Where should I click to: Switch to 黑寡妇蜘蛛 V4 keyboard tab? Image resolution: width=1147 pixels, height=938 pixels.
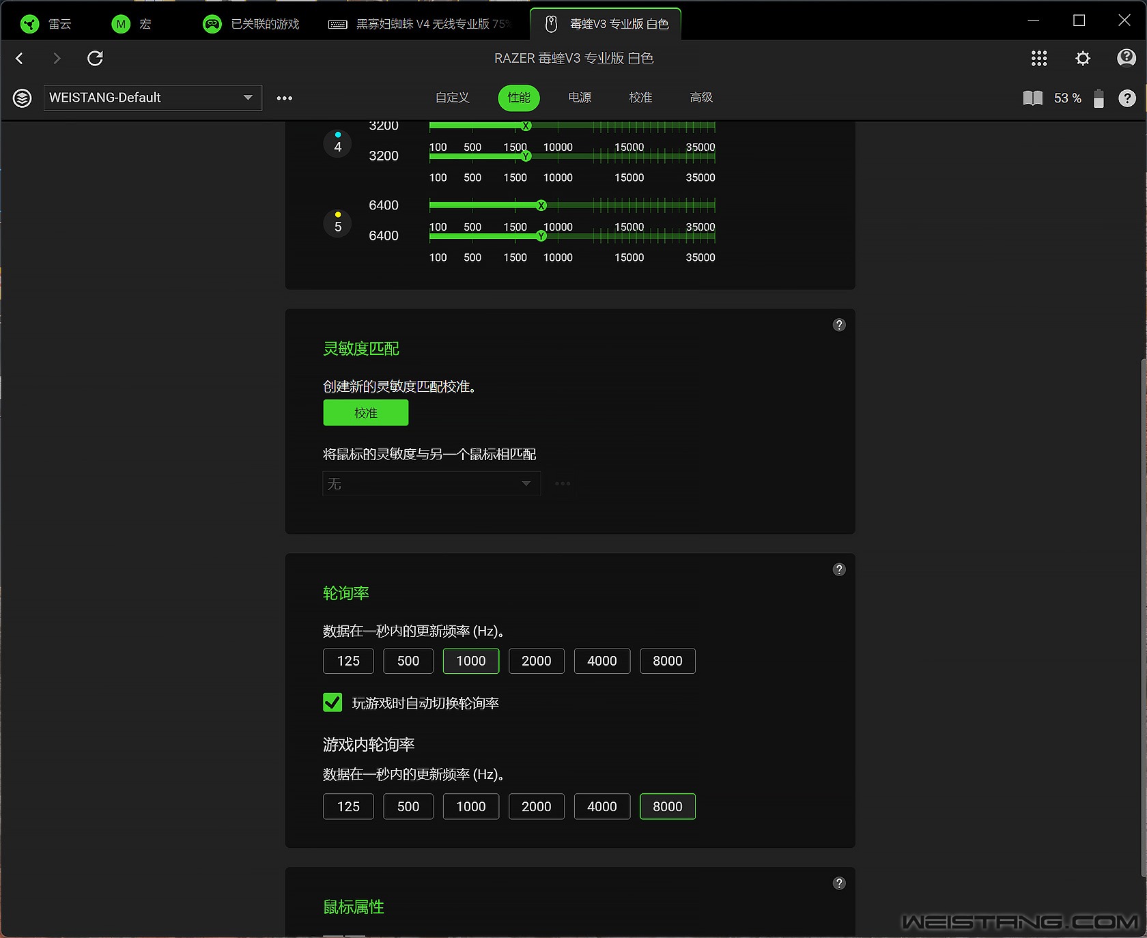tap(419, 24)
